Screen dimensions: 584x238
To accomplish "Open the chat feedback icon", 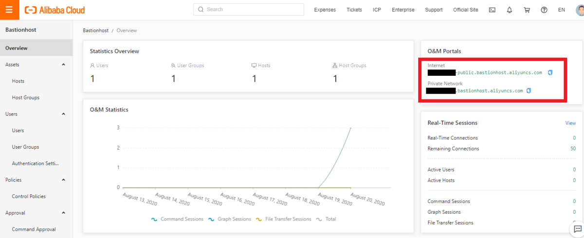I will coord(577,229).
